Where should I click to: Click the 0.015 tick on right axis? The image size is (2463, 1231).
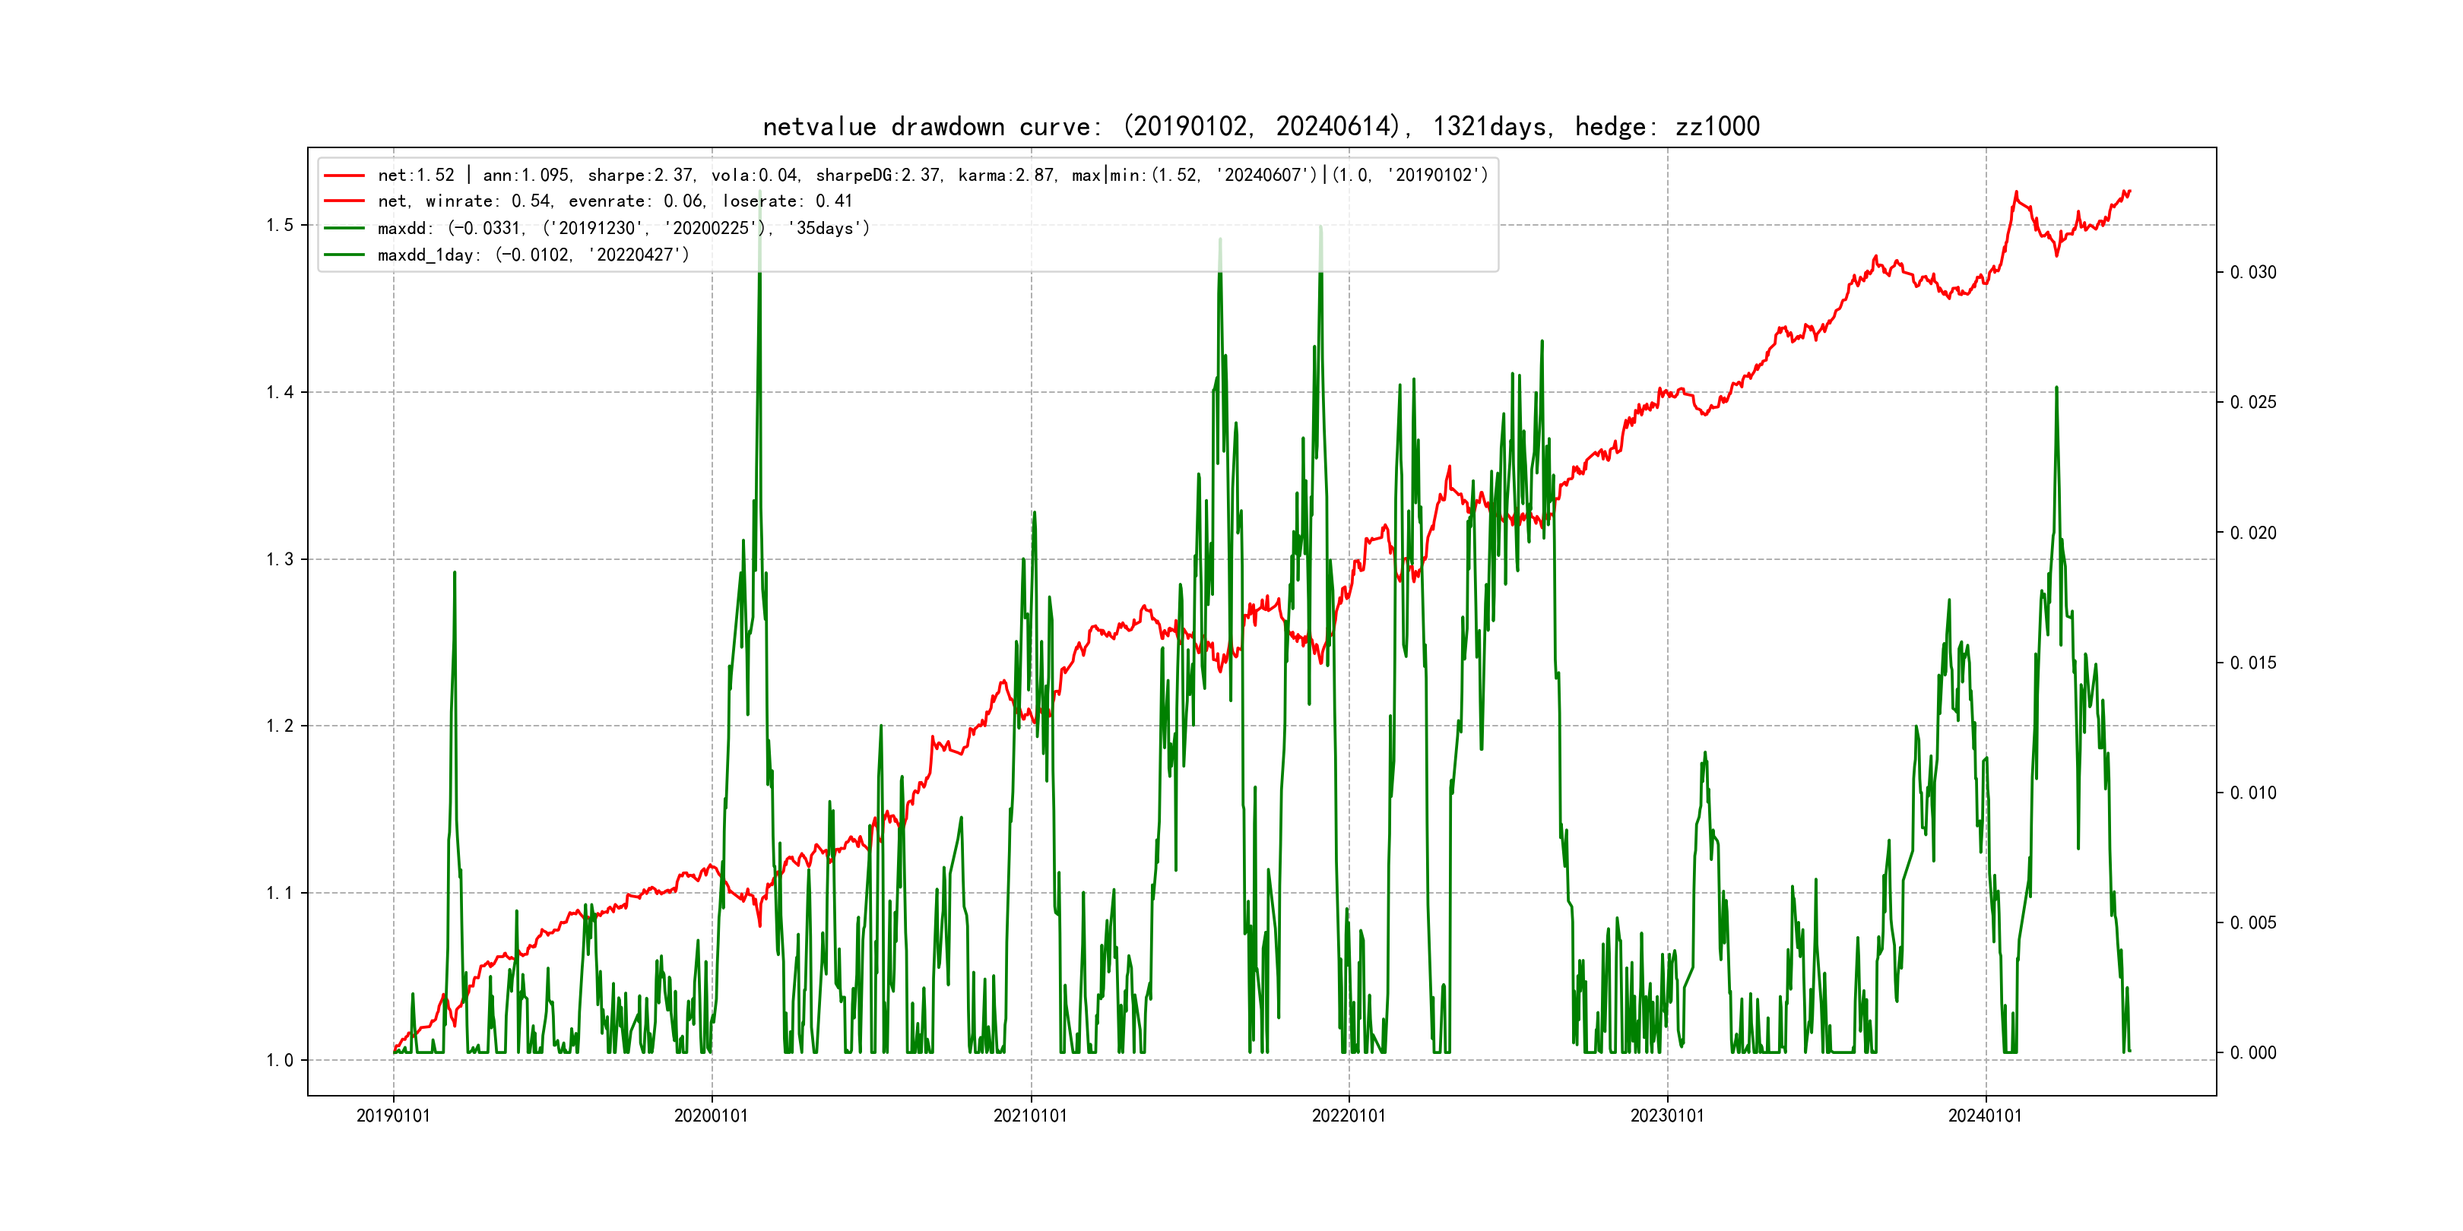(2252, 663)
